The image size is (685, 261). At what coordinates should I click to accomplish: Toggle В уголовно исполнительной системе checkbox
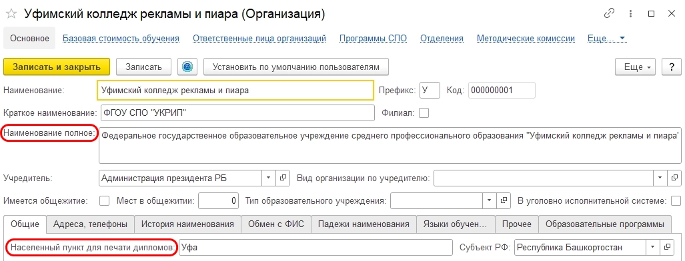coord(676,201)
